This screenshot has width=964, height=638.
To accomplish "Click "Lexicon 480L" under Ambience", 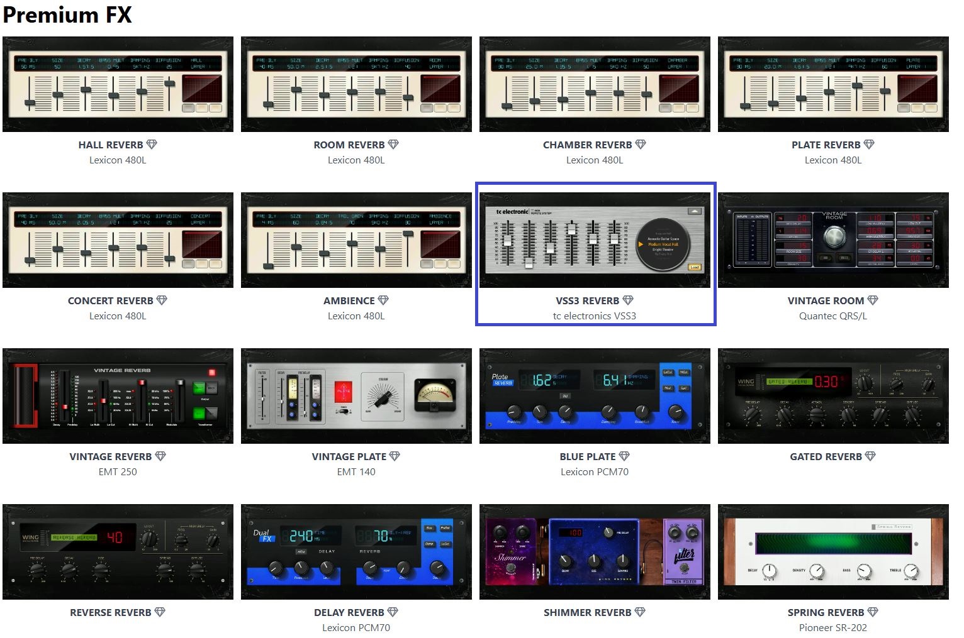I will 356,316.
